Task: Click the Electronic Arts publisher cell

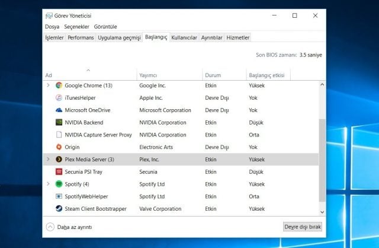Action: click(156, 147)
